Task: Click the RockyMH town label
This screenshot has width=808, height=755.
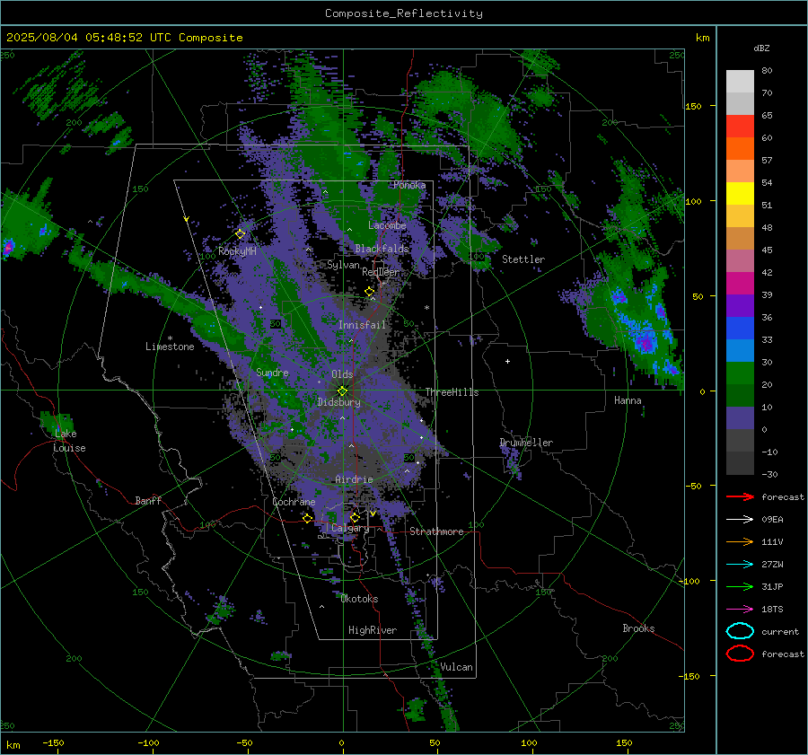Action: (x=237, y=251)
